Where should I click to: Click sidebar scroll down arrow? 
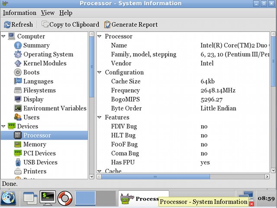pos(91,176)
